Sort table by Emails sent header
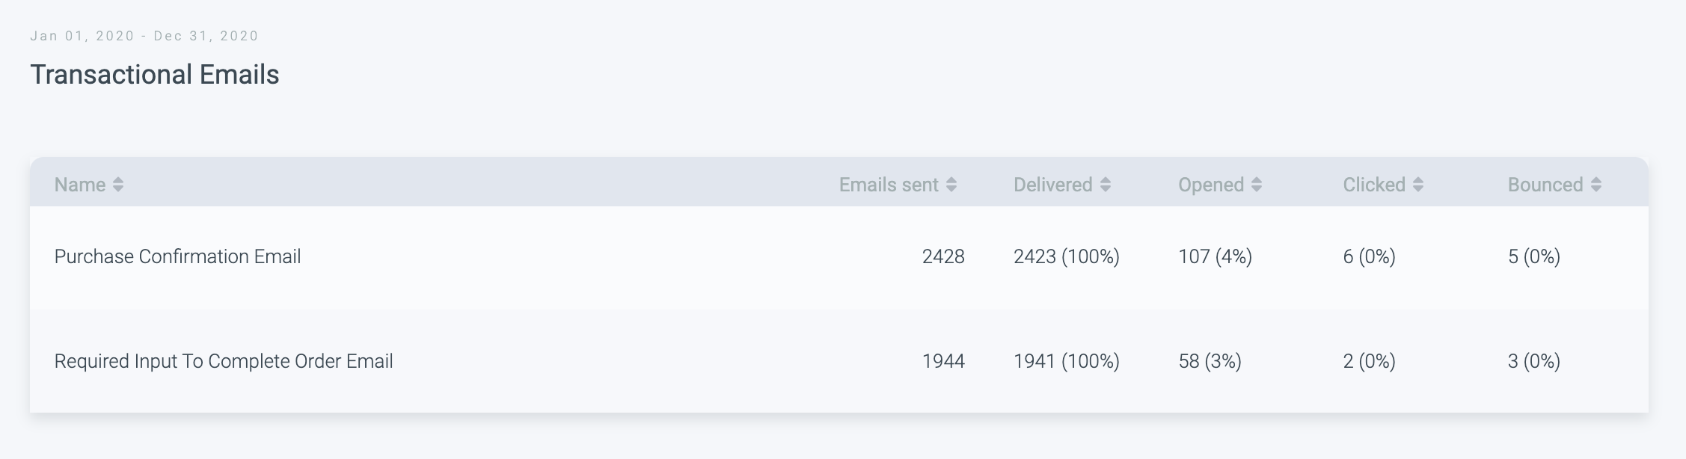 [x=889, y=185]
